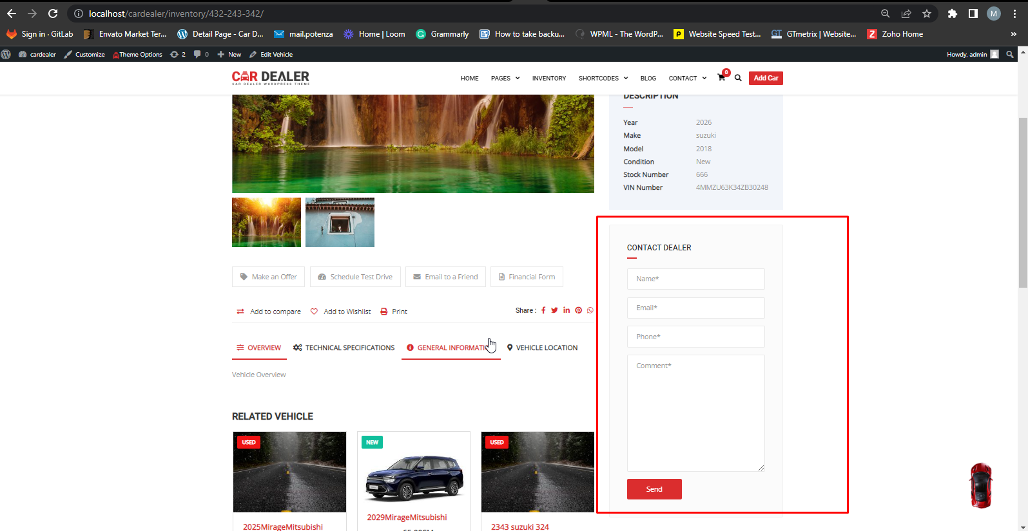Click the Print link
The height and width of the screenshot is (531, 1028).
[x=394, y=312]
